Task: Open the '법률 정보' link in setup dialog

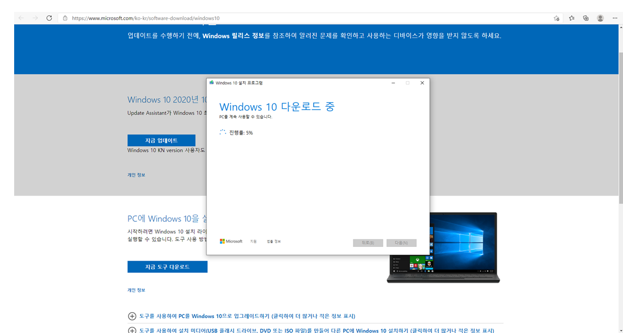Action: 274,241
